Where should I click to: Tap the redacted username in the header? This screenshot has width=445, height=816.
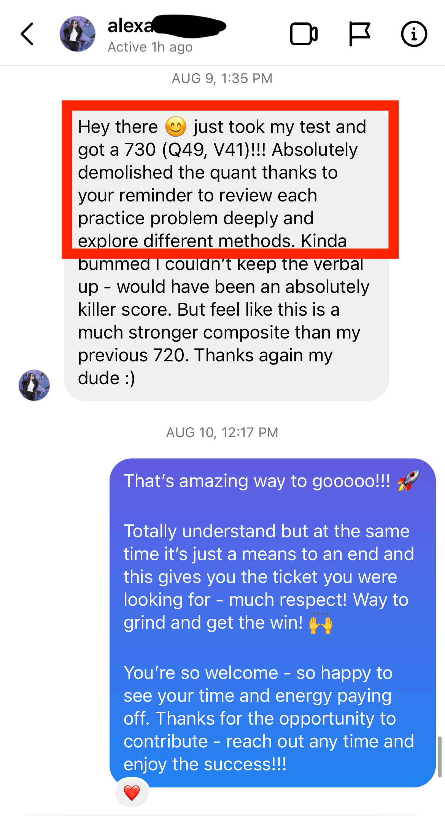click(x=167, y=26)
